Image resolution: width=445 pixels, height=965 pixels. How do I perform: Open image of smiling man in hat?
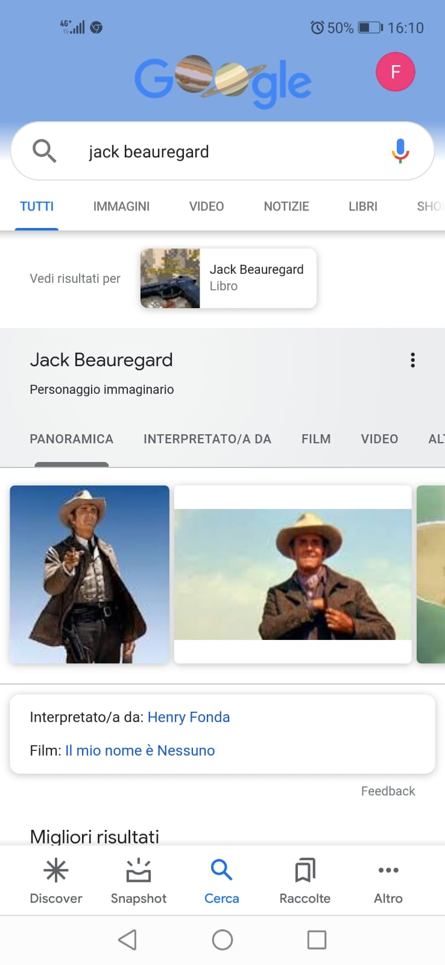(x=293, y=574)
